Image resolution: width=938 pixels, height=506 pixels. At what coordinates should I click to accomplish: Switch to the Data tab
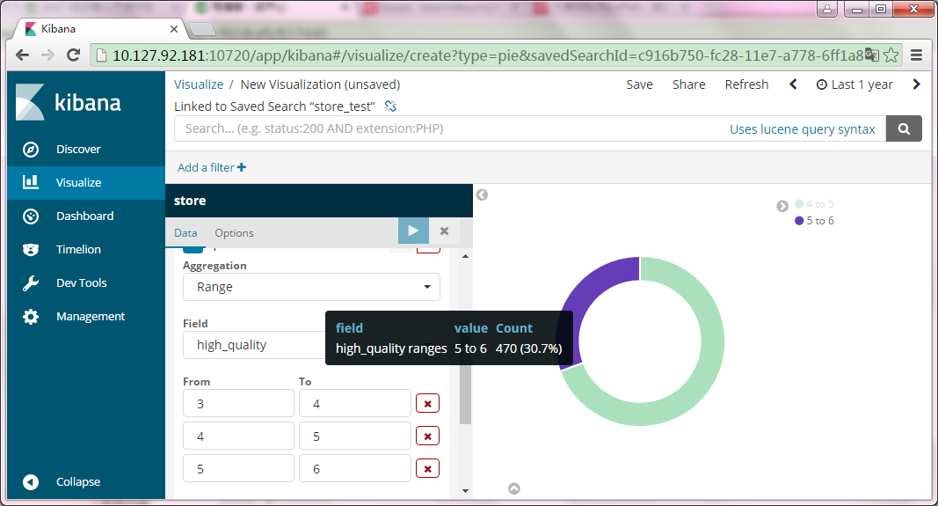pos(185,233)
